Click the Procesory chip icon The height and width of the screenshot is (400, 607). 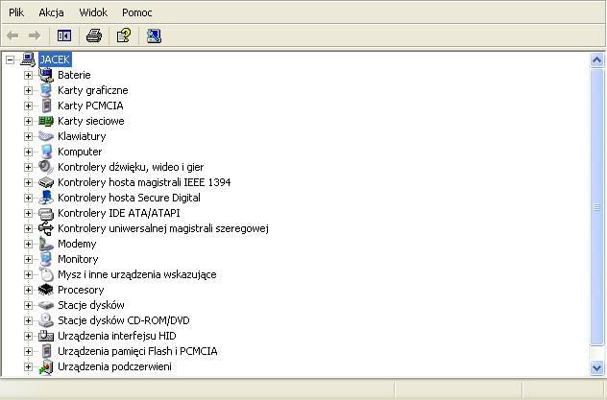(x=46, y=290)
